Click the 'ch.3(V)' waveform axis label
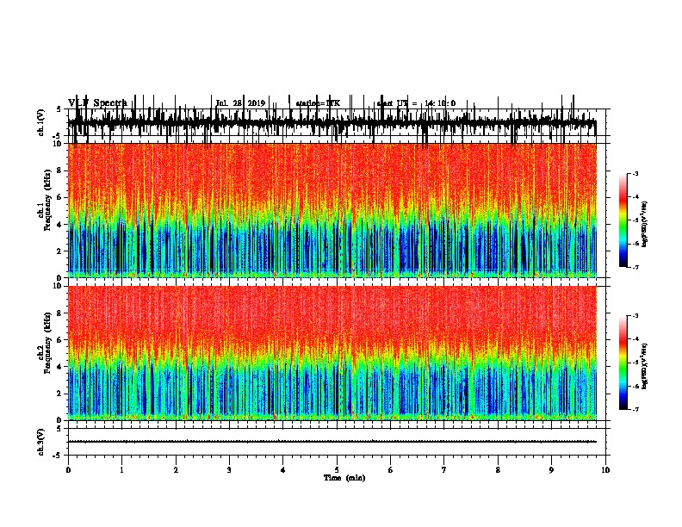This screenshot has height=527, width=682. (x=40, y=443)
